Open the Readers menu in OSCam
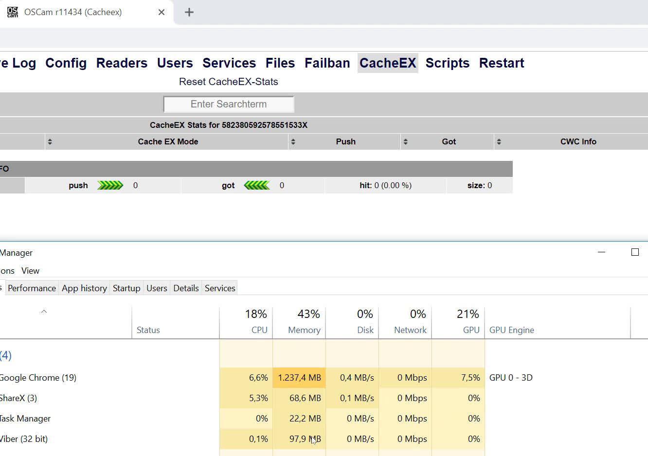 tap(122, 63)
